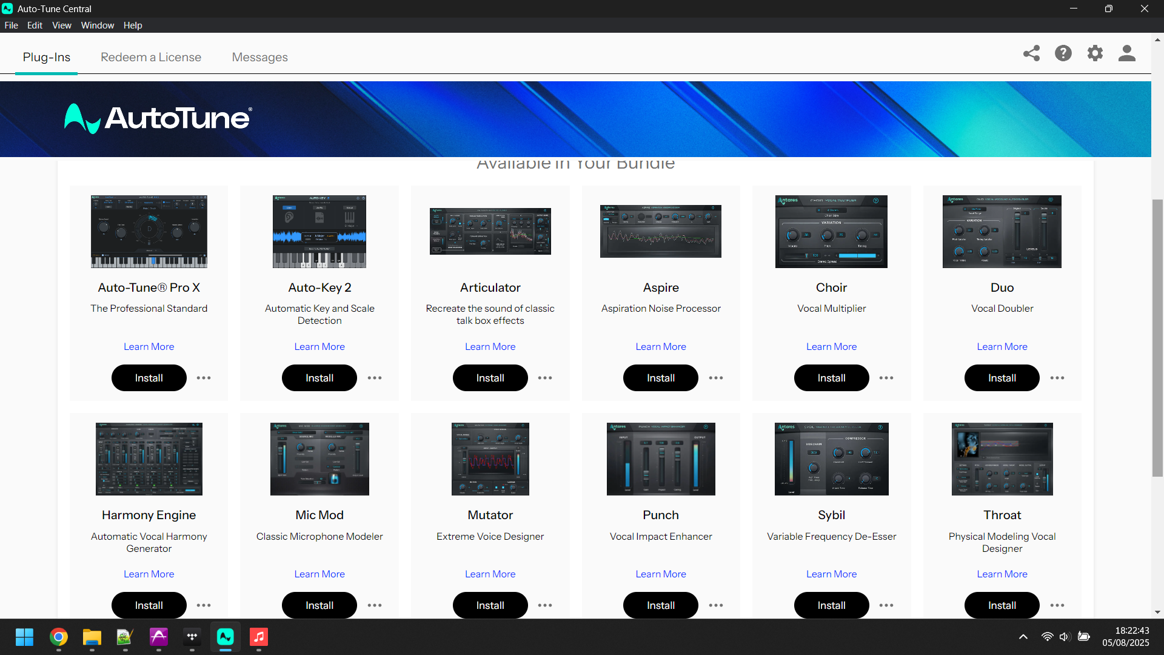Click the vertical scrollbar thumb
The height and width of the screenshot is (655, 1164).
pos(1157,338)
